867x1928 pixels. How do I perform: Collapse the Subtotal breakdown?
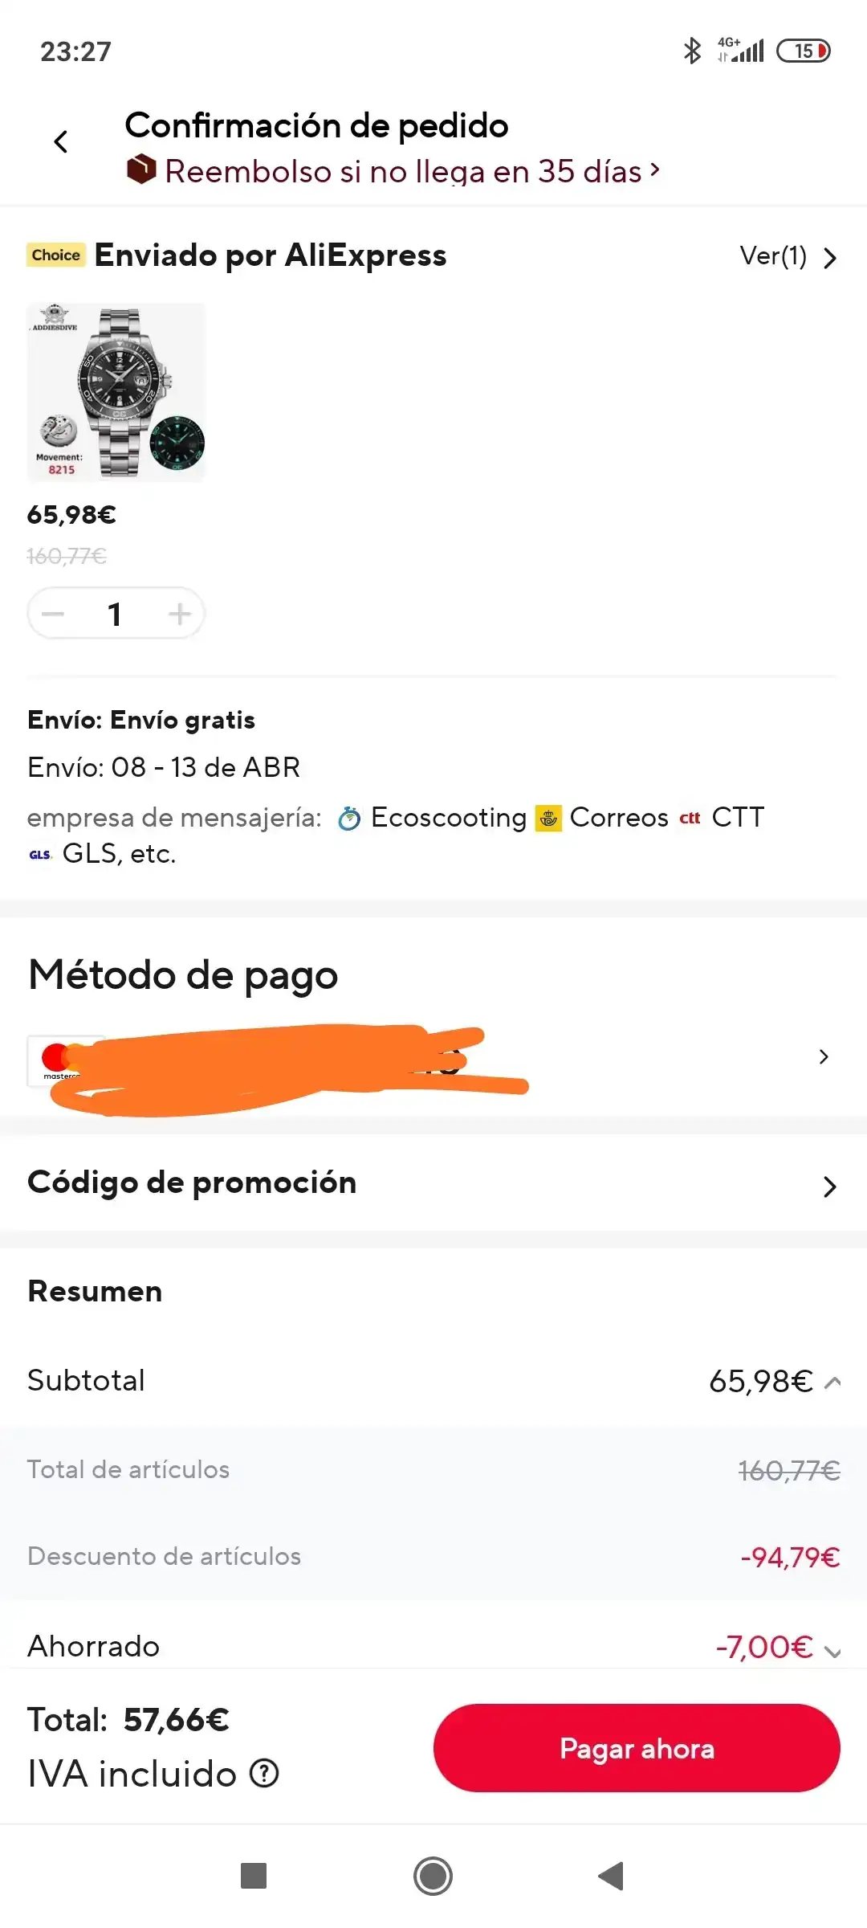tap(832, 1383)
